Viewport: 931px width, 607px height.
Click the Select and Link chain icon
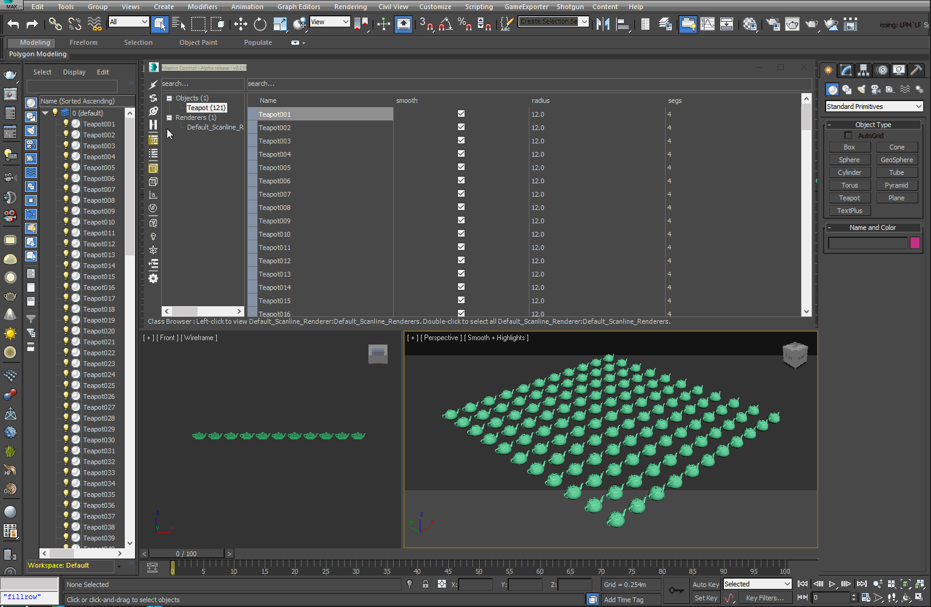[x=55, y=24]
